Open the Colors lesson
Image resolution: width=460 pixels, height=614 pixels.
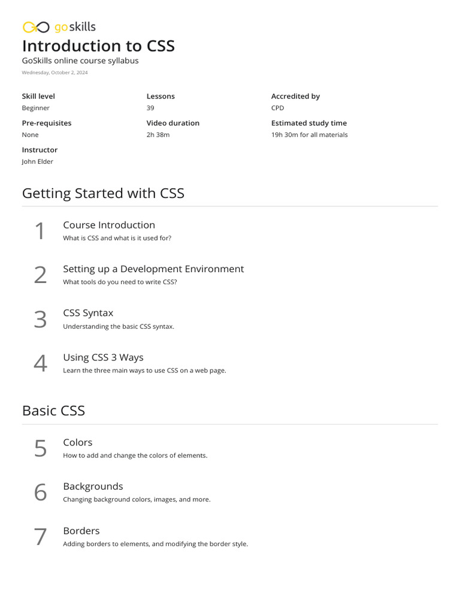point(78,443)
